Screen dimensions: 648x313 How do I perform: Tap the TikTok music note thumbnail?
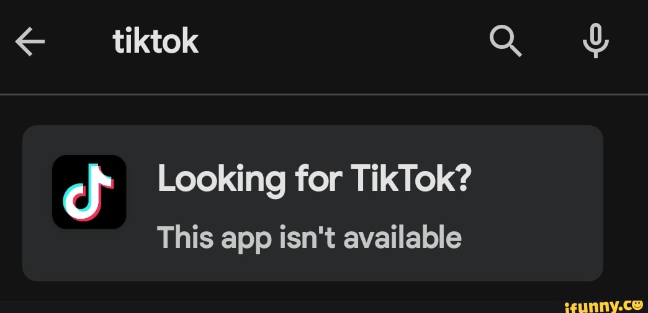tap(89, 192)
